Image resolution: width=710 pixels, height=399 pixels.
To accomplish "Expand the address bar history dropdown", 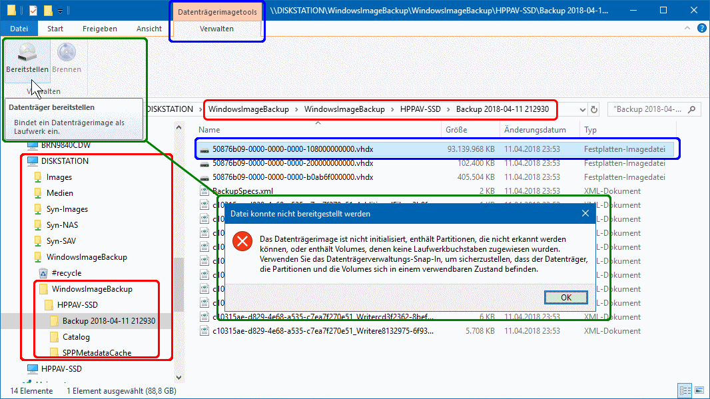I will click(x=582, y=109).
